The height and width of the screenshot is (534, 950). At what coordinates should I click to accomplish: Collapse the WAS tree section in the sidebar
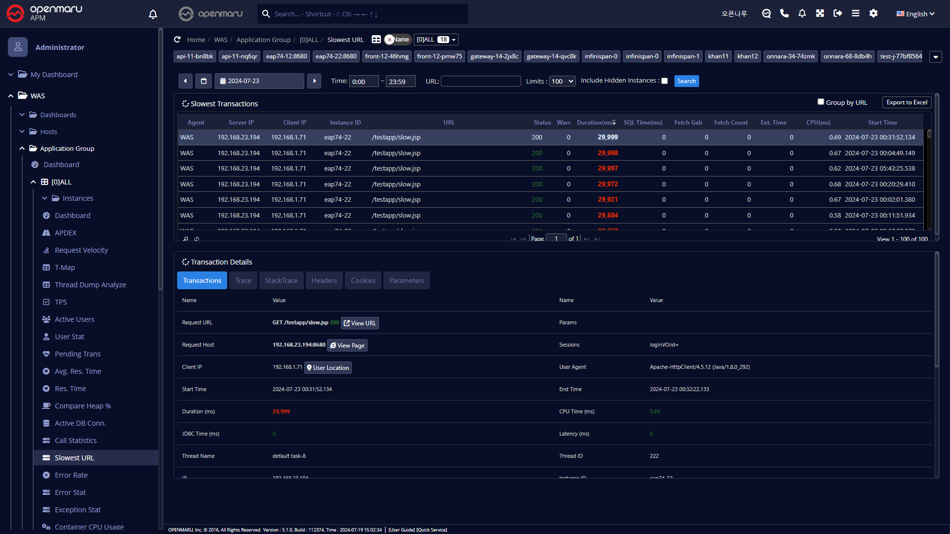point(11,96)
